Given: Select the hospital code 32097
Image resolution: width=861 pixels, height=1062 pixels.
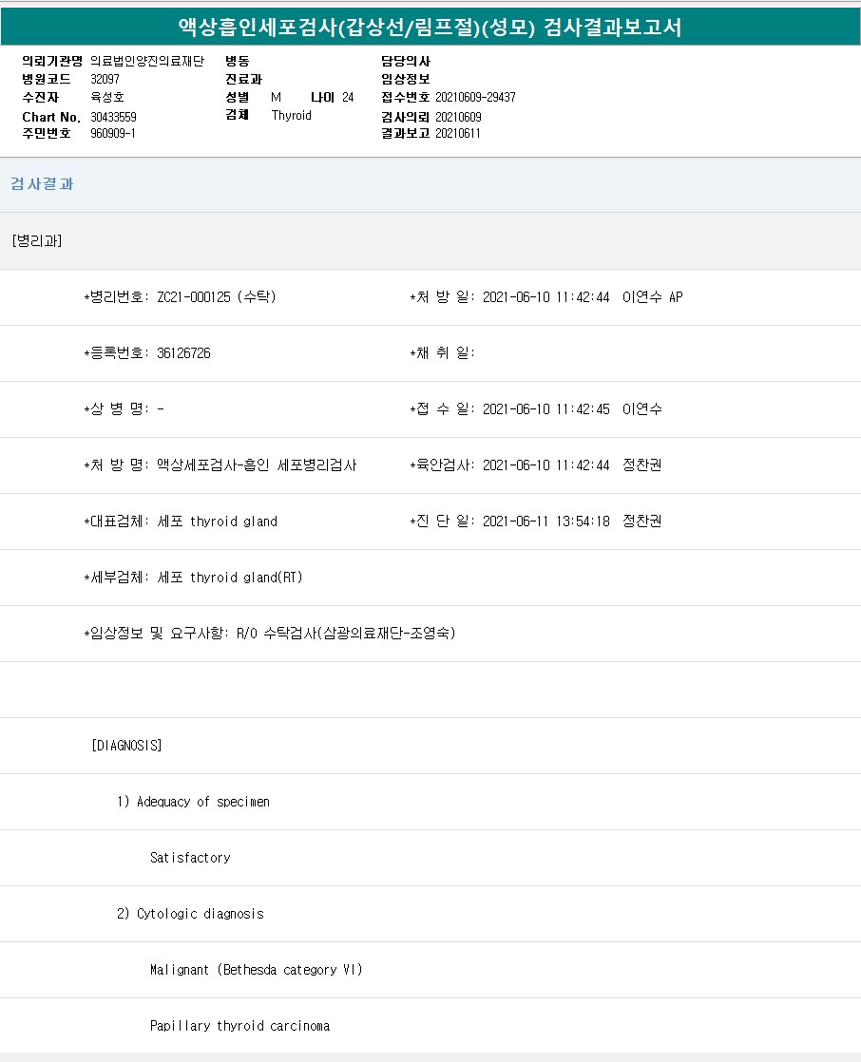Looking at the screenshot, I should pos(105,79).
